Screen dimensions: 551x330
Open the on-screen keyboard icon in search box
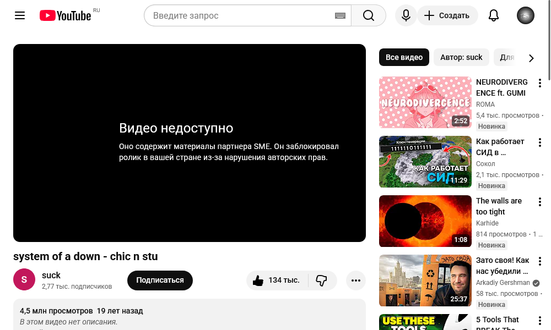point(340,15)
